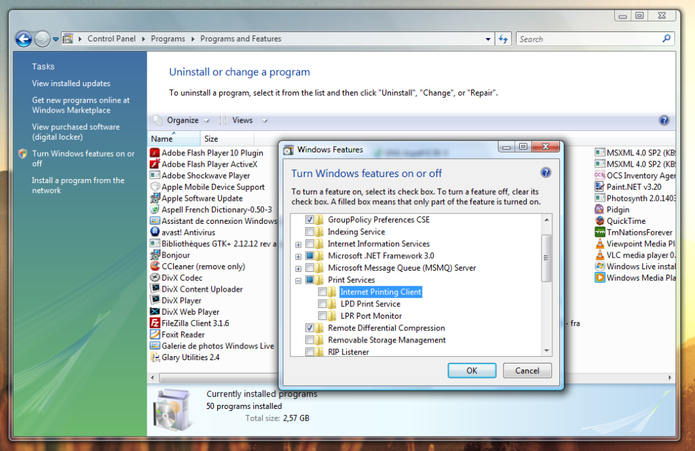This screenshot has height=451, width=695.
Task: Expand Internet Information Services tree node
Action: coord(299,245)
